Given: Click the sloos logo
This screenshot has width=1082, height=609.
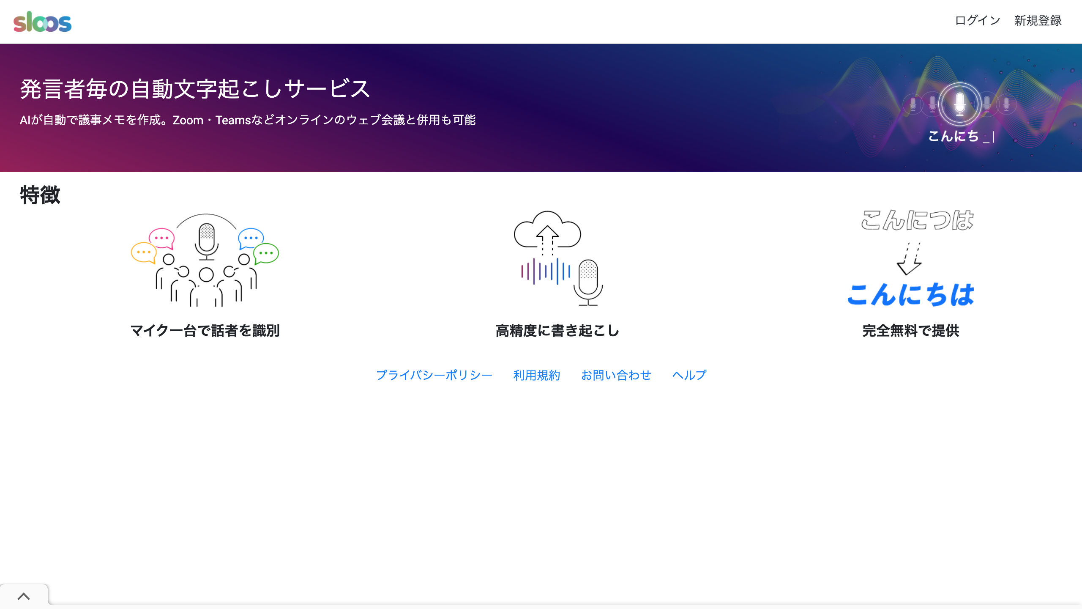Looking at the screenshot, I should [41, 21].
